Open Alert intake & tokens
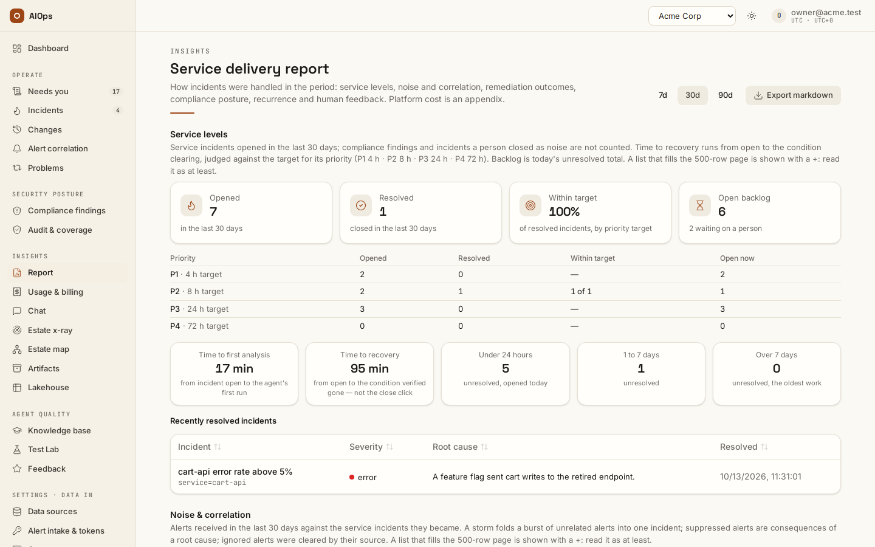Image resolution: width=875 pixels, height=547 pixels. pyautogui.click(x=68, y=531)
